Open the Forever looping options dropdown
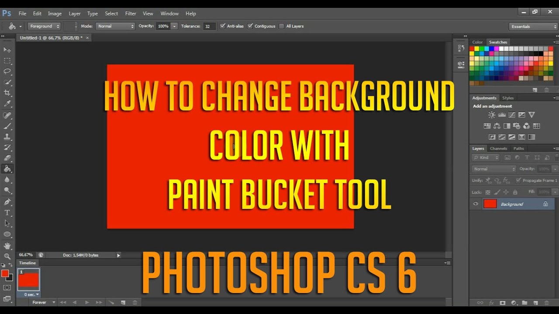The image size is (559, 314). (x=44, y=302)
